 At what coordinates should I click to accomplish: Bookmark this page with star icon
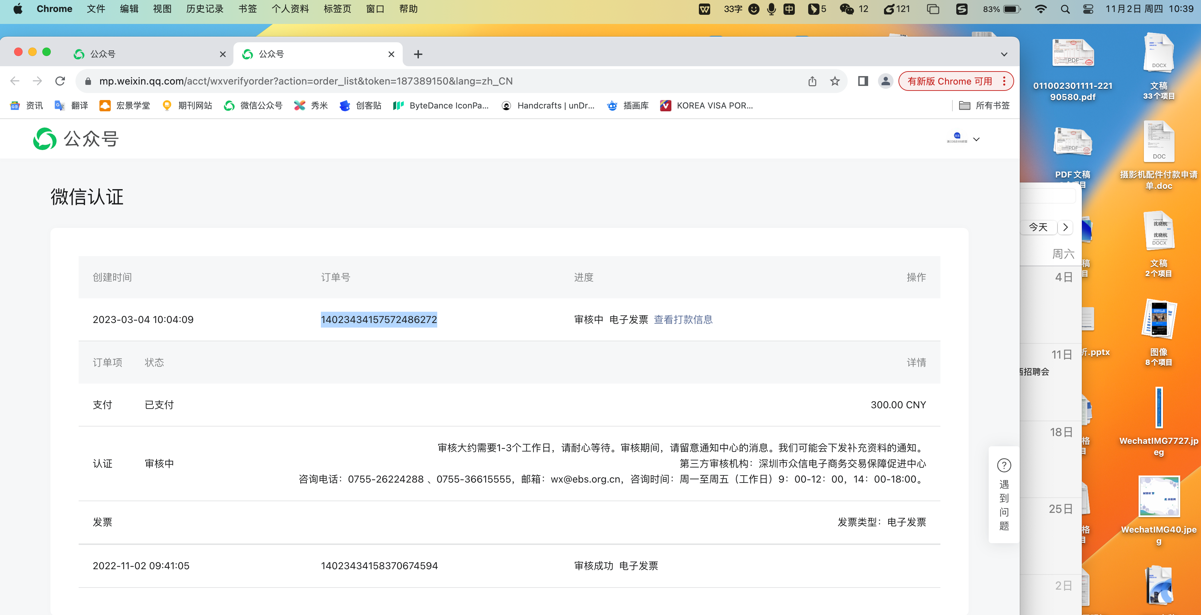(835, 81)
